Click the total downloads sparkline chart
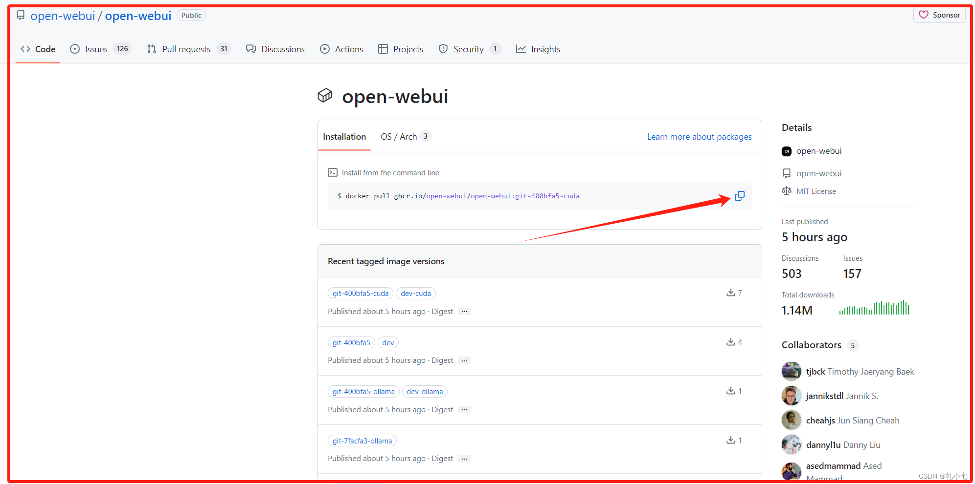Screen dimensions: 975x484 point(874,308)
